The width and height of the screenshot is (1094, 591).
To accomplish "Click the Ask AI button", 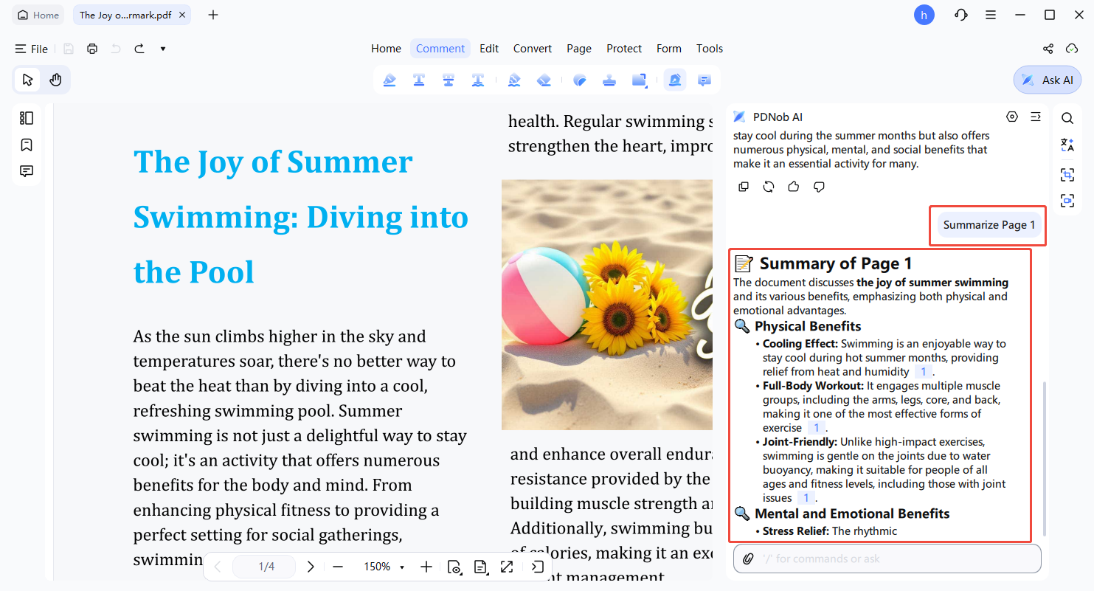I will [1047, 80].
